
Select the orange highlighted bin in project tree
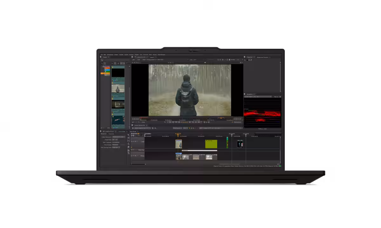click(105, 73)
